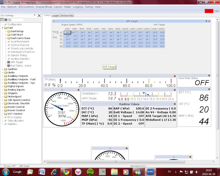This screenshot has height=176, width=220.
Task: Expand the Knock Control folder
Action: coord(2,111)
